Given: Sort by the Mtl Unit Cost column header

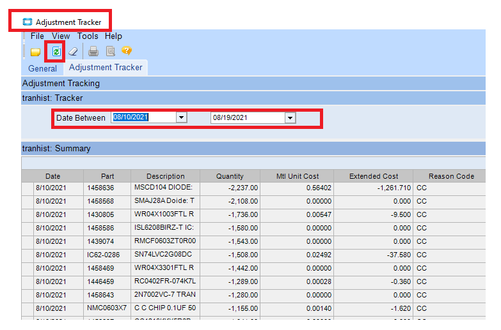Looking at the screenshot, I should pyautogui.click(x=297, y=176).
